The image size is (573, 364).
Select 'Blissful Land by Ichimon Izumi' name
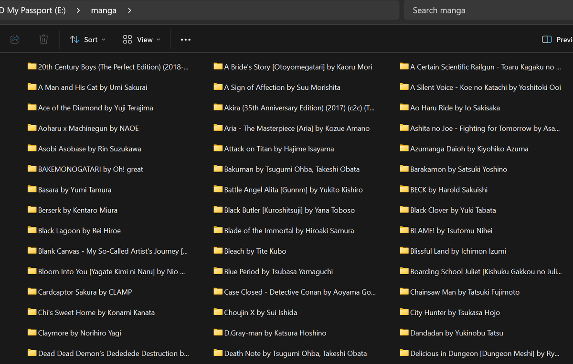pos(458,251)
